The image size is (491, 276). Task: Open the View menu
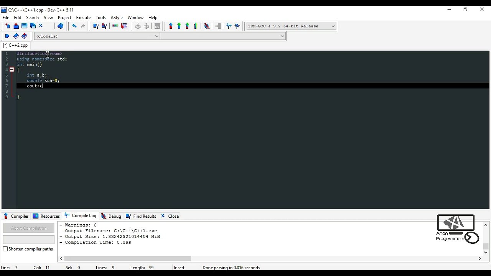[48, 18]
